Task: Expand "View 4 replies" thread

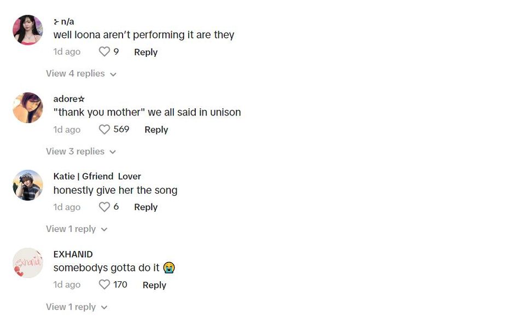Action: coord(81,73)
